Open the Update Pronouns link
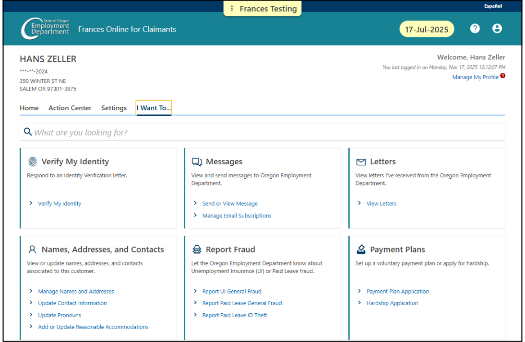525x342 pixels. [59, 315]
